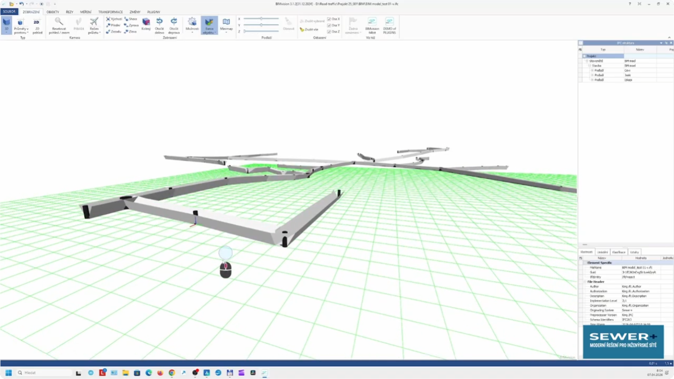Rotate view with Otočit doleva icon
674x379 pixels.
160,22
